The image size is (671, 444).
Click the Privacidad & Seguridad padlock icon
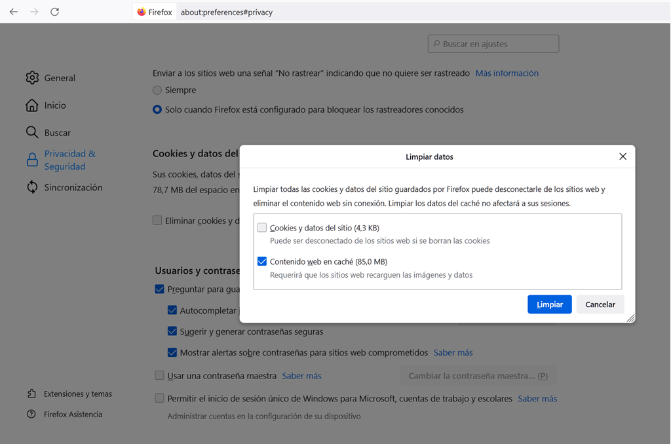point(32,160)
